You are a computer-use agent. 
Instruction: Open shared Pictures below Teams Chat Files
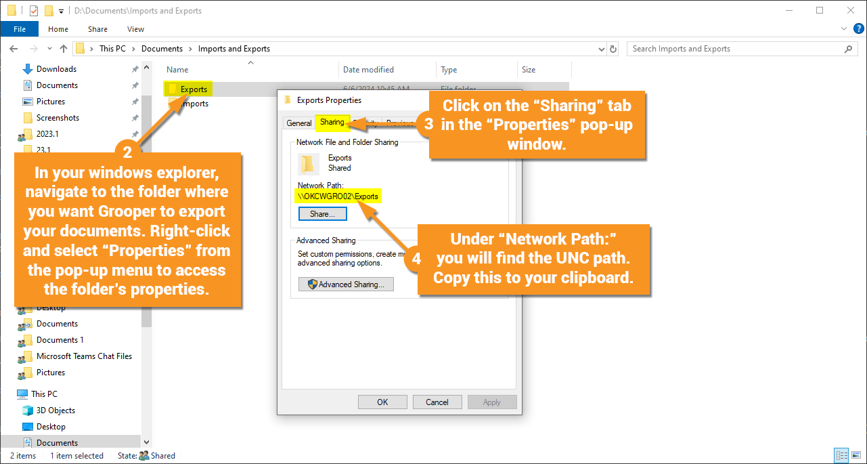click(51, 373)
